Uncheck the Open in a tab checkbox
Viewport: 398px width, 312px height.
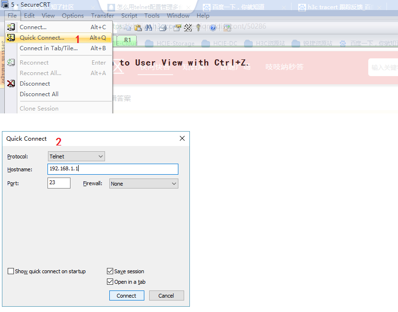tap(110, 281)
